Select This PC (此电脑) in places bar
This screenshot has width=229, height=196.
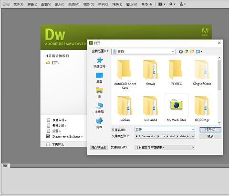pos(99,108)
